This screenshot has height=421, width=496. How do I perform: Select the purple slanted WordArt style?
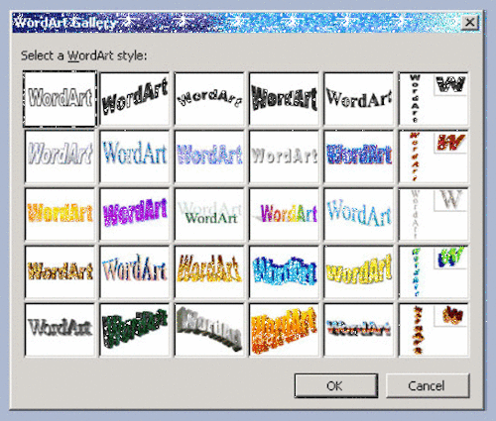tap(135, 214)
